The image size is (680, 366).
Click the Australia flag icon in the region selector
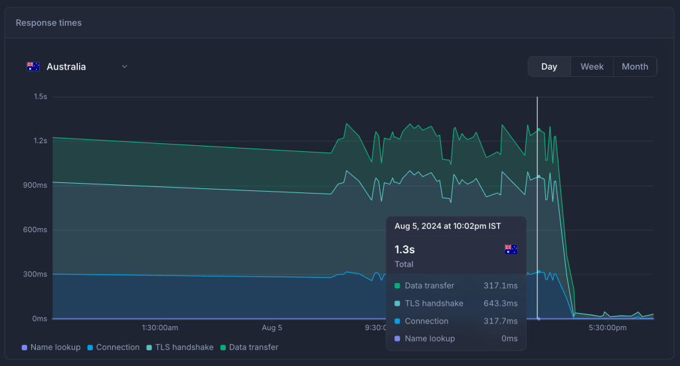[33, 66]
